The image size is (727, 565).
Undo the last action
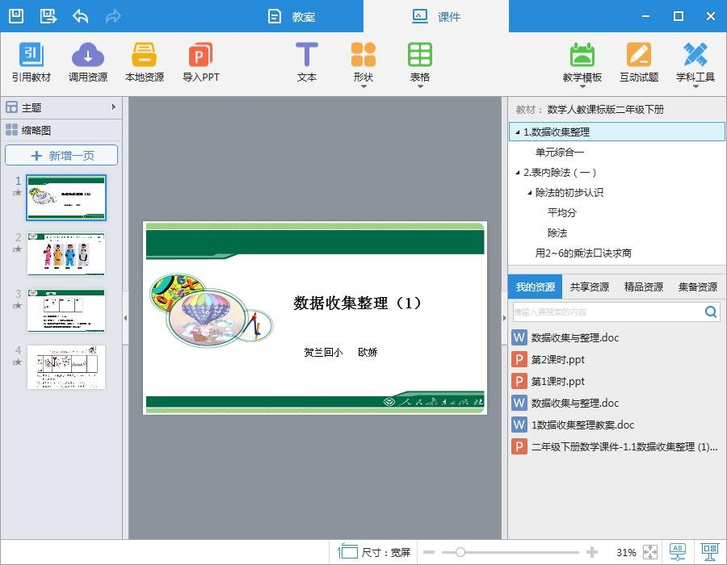coord(79,15)
